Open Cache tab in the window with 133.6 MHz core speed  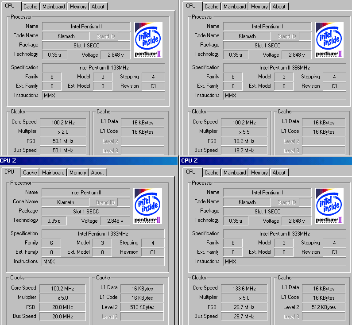click(x=212, y=173)
